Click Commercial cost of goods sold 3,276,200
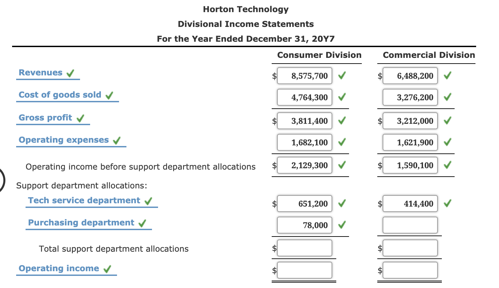Image resolution: width=499 pixels, height=288 pixels. (410, 97)
